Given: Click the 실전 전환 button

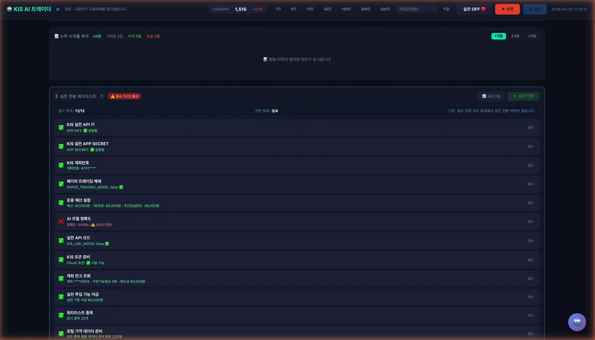Looking at the screenshot, I should (x=524, y=96).
